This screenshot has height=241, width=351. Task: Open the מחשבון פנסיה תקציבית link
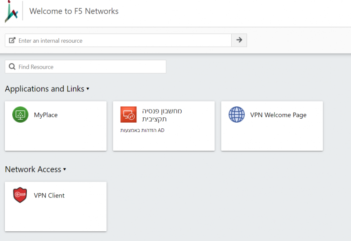pyautogui.click(x=162, y=115)
